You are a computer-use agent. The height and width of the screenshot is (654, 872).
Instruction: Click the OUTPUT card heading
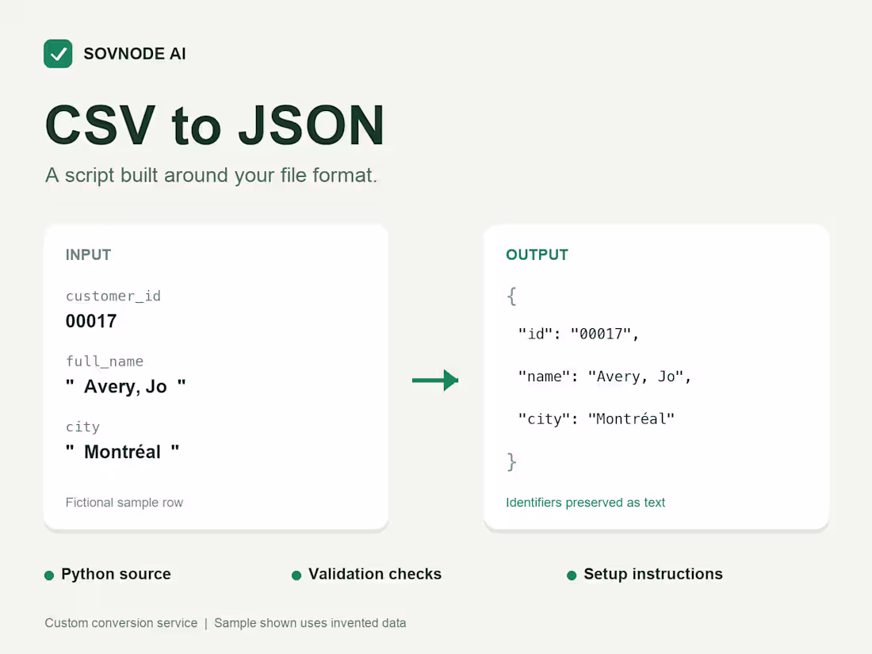tap(537, 254)
